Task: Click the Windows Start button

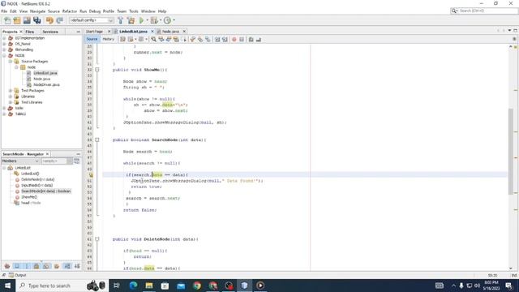Action: tap(7, 286)
